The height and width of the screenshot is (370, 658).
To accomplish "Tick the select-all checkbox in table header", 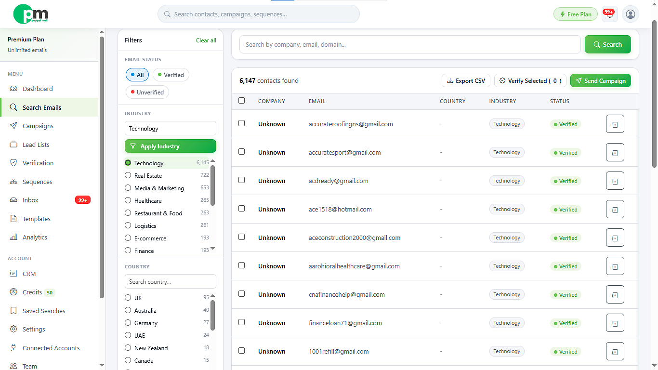I will pos(242,101).
